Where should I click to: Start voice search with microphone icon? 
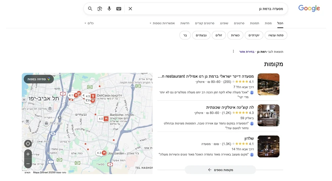coord(109,9)
